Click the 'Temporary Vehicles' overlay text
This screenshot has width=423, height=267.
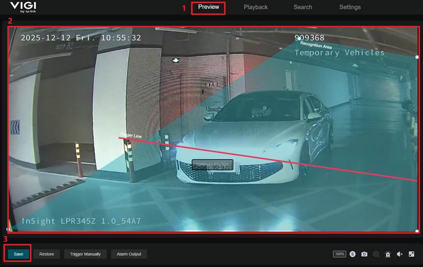click(339, 52)
